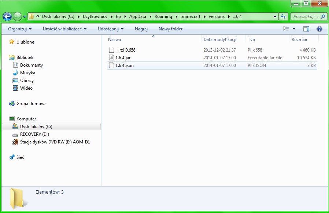The width and height of the screenshot is (329, 213).
Task: Click the search magnifier icon
Action: click(x=323, y=16)
